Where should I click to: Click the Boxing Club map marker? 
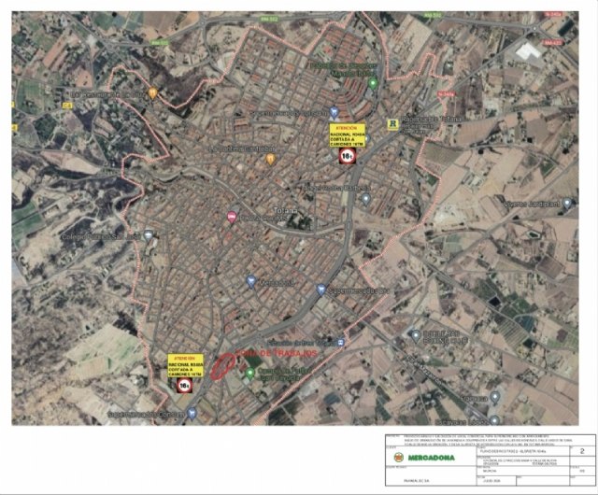click(x=415, y=334)
